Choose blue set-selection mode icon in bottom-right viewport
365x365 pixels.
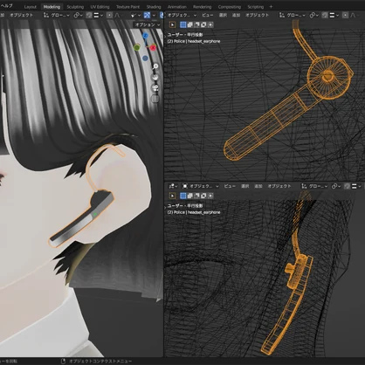pyautogui.click(x=183, y=196)
